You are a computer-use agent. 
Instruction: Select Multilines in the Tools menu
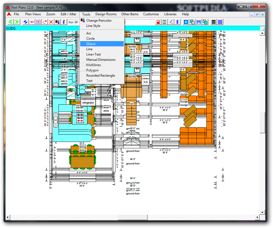point(102,65)
